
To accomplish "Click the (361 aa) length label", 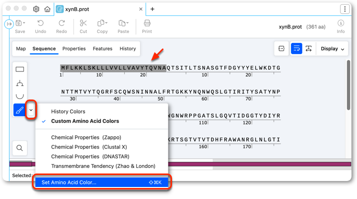I will pyautogui.click(x=316, y=27).
